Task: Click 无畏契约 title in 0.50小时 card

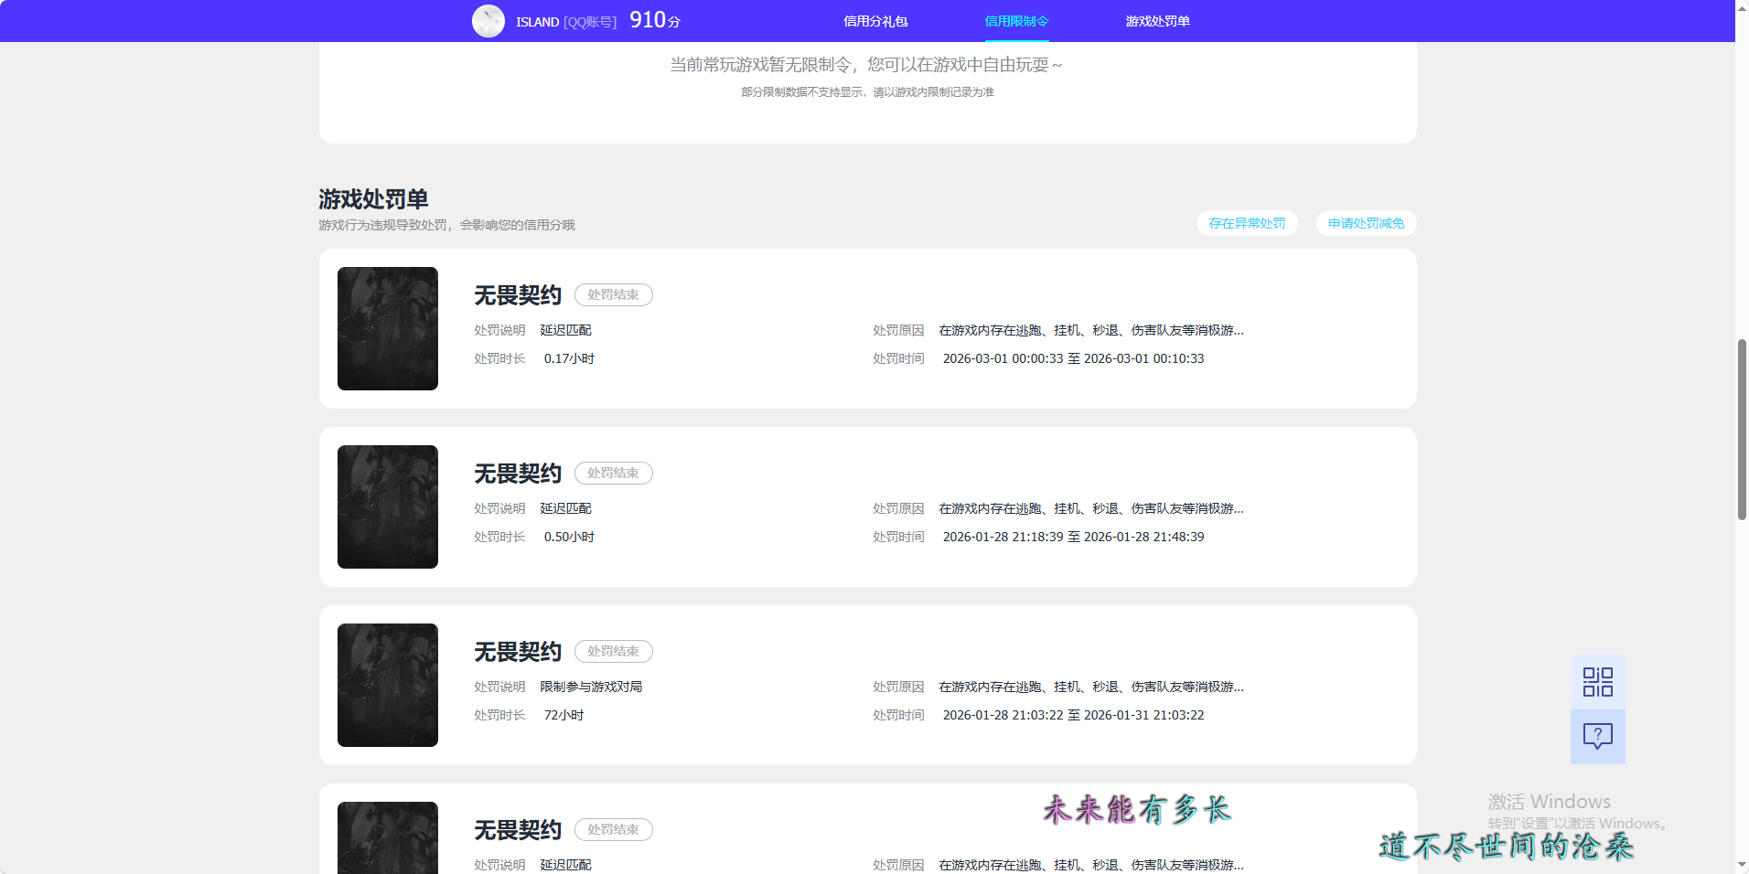Action: 518,474
